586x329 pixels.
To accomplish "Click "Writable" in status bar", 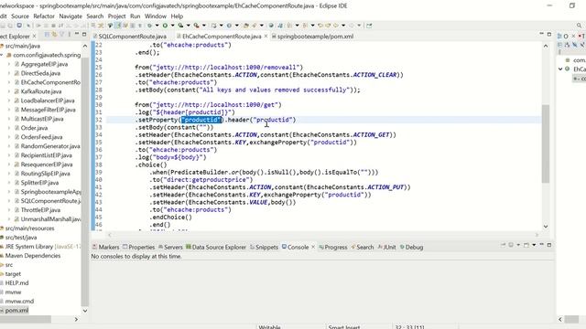I will tap(269, 327).
